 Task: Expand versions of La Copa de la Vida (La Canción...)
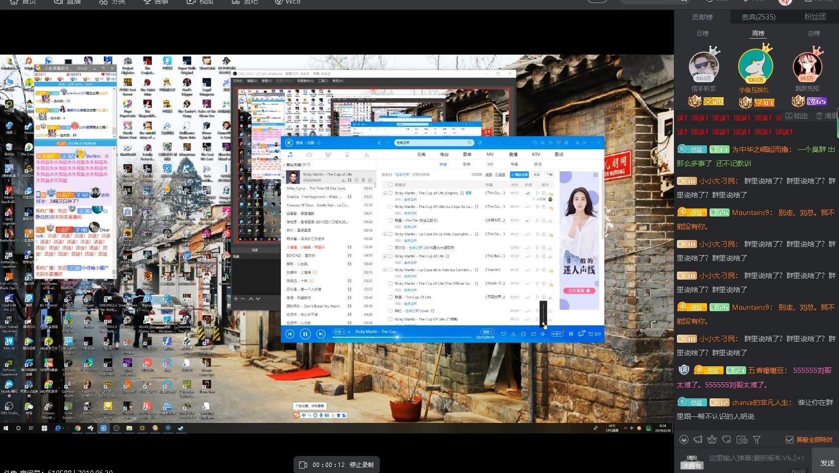[385, 270]
